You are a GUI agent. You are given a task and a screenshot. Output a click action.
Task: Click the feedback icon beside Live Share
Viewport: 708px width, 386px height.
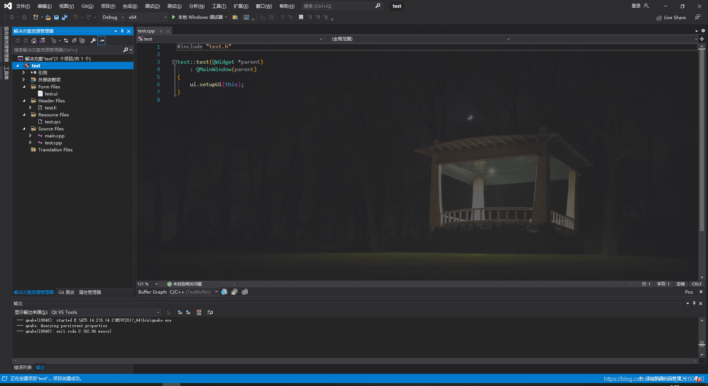697,17
